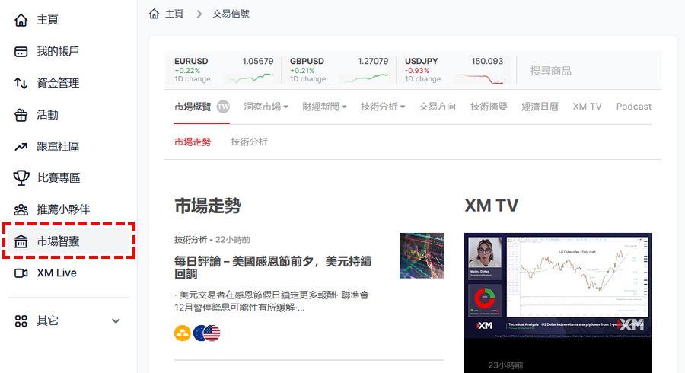
Task: Switch to the 技術摘要 tab
Action: pyautogui.click(x=489, y=107)
